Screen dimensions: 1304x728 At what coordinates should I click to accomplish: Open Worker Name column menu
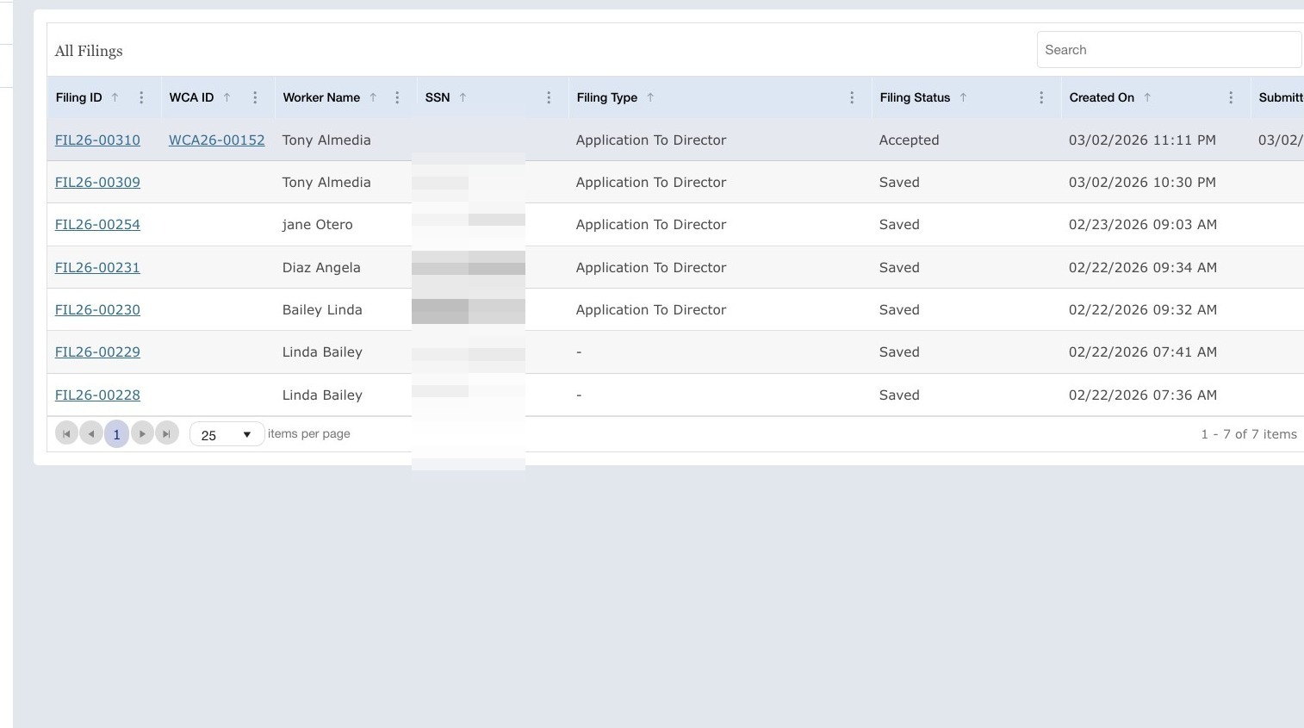coord(397,97)
